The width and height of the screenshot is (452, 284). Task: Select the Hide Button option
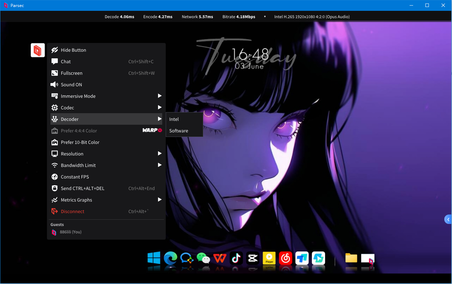[106, 50]
